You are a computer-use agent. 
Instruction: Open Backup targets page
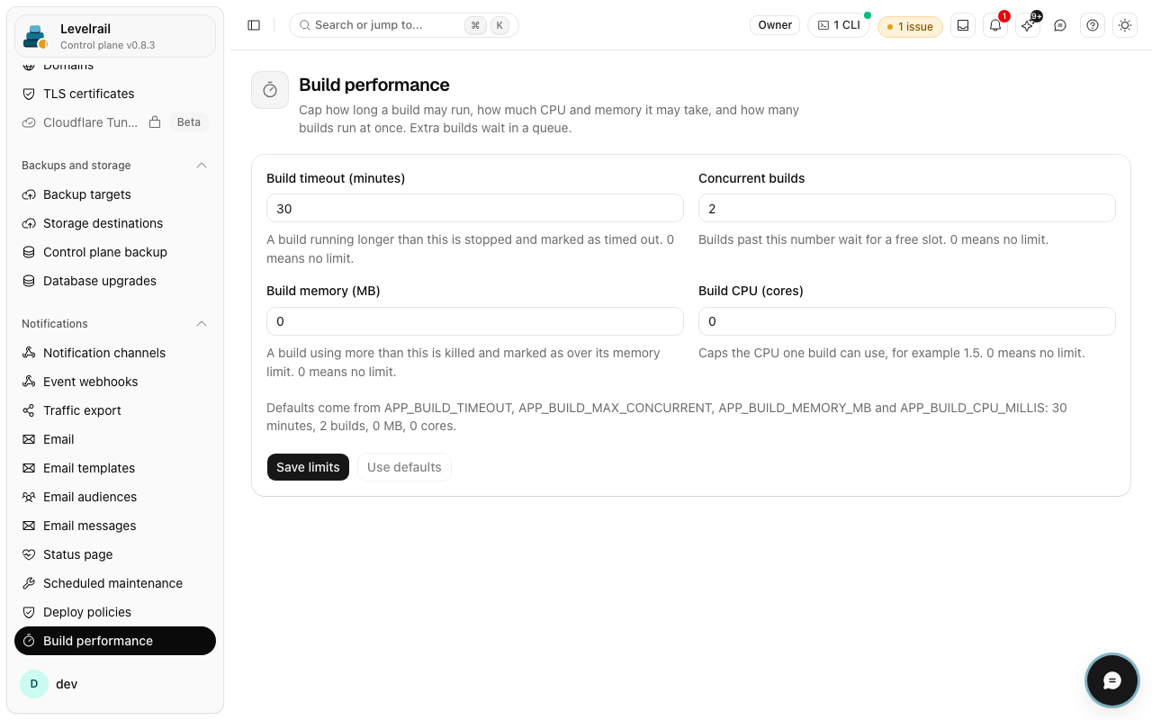tap(115, 194)
